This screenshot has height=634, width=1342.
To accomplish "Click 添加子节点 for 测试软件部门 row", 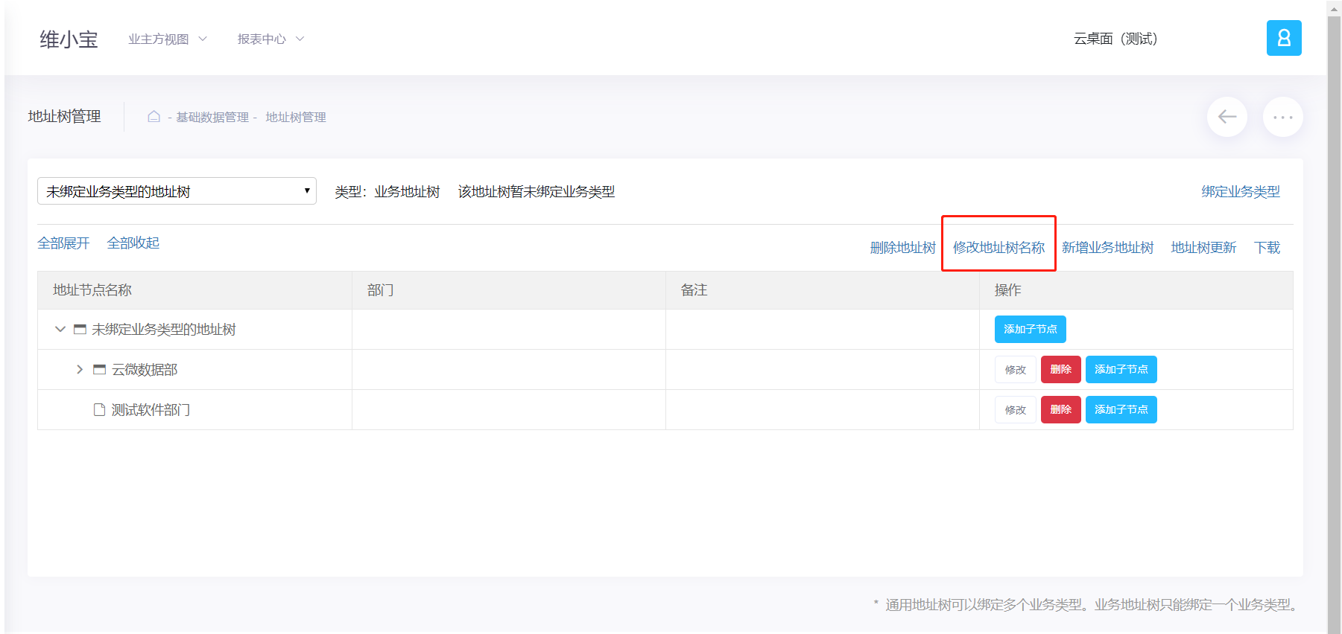I will point(1121,409).
